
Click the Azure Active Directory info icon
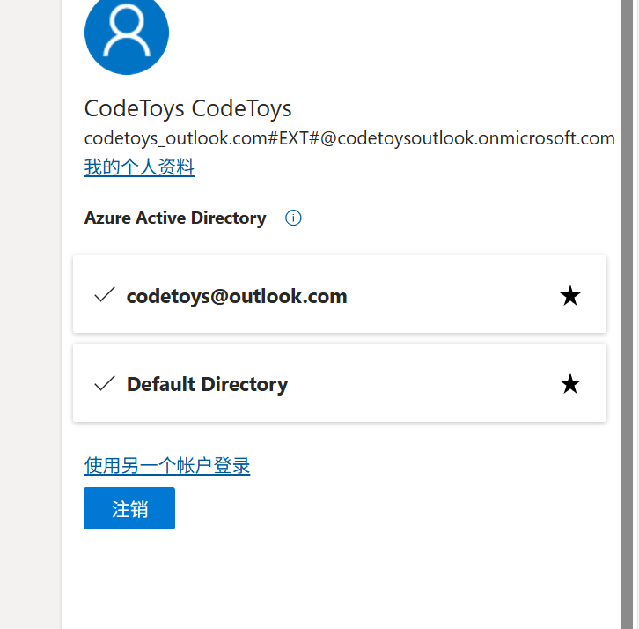point(293,218)
